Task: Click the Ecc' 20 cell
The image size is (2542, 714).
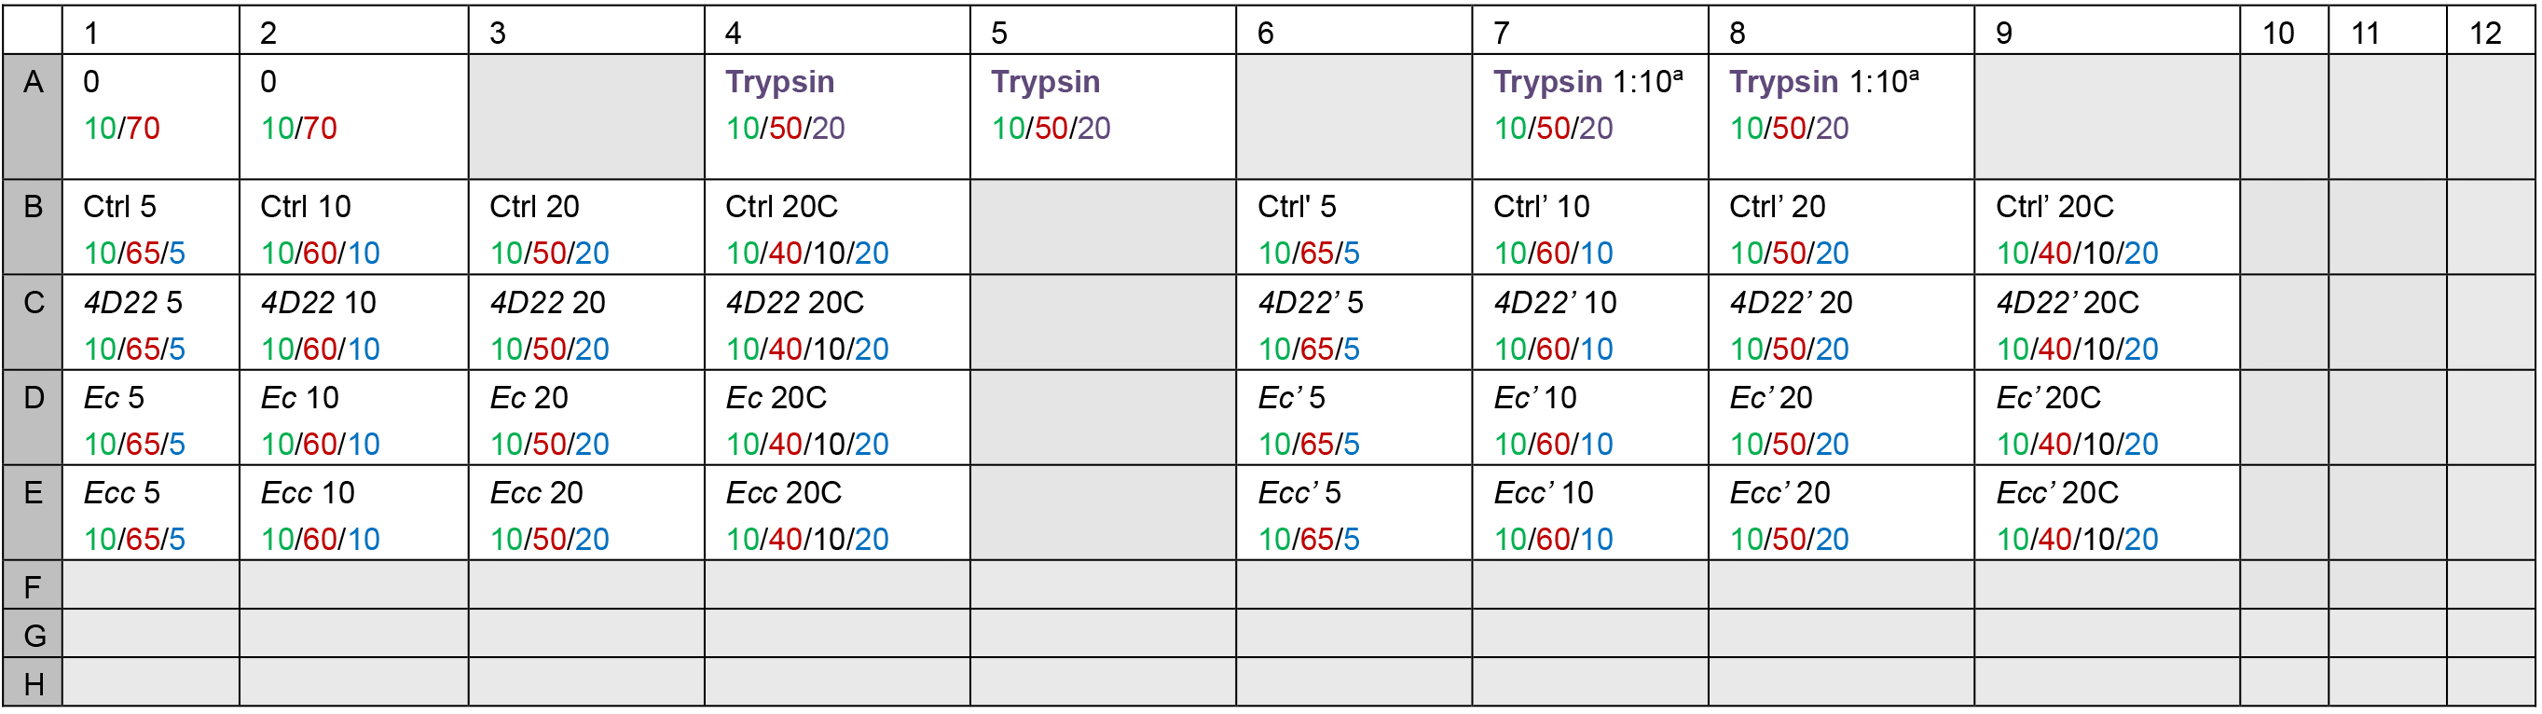Action: point(1841,513)
